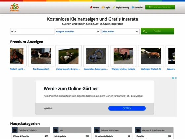Click the red Home house icon
The height and width of the screenshot is (139, 185).
tap(91, 7)
